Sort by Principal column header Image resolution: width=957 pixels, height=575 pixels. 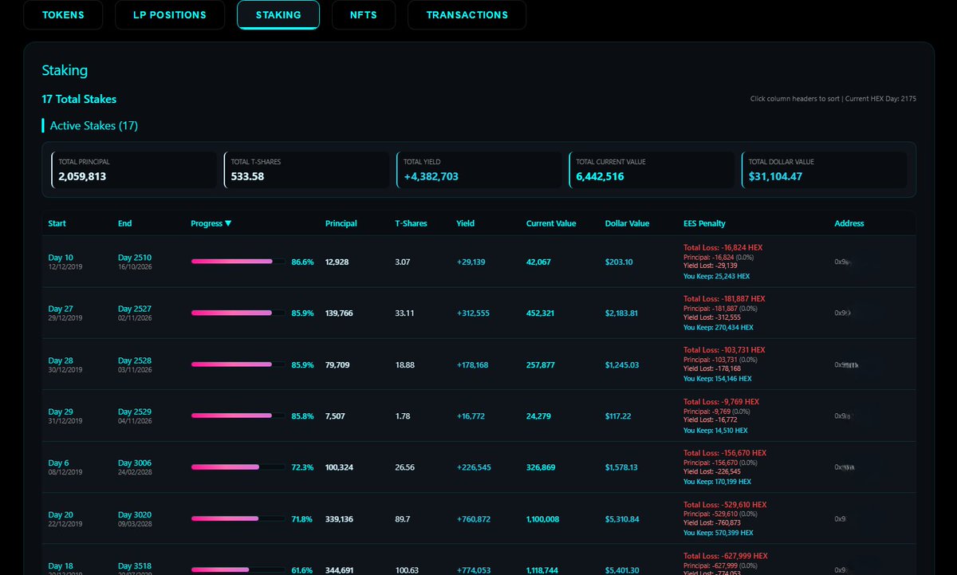pyautogui.click(x=341, y=223)
